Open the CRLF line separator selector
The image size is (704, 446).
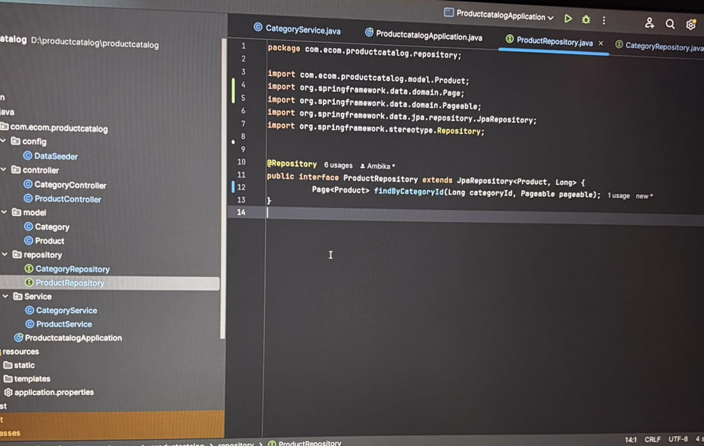tap(652, 439)
